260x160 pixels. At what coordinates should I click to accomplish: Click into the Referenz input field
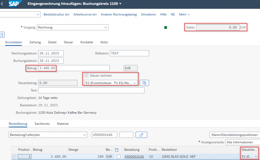click(129, 53)
